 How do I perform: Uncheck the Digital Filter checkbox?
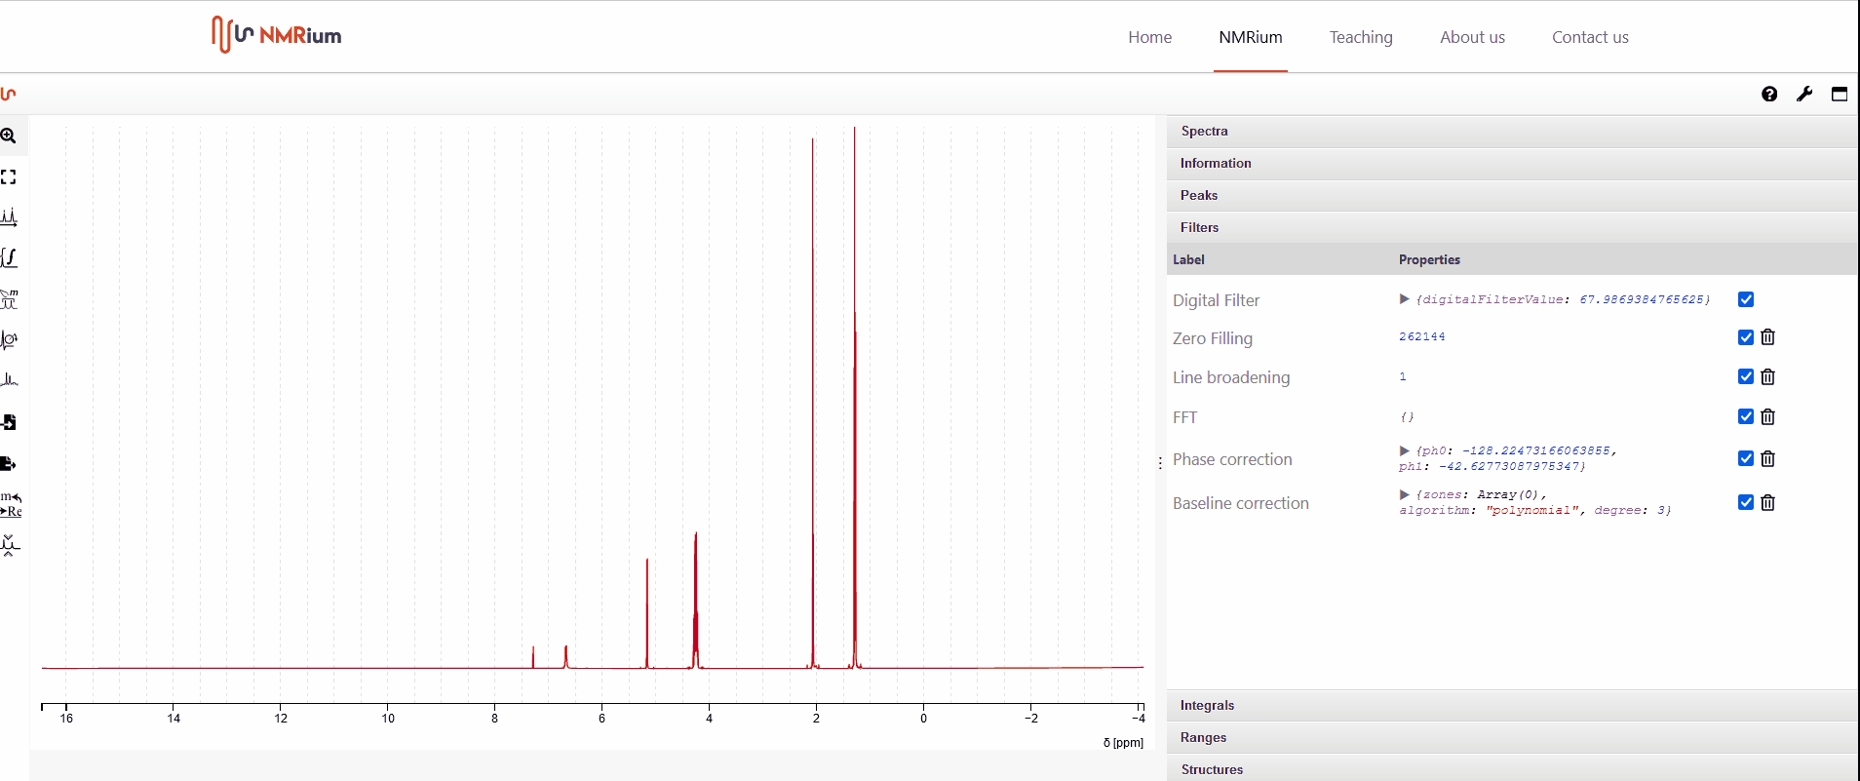[x=1746, y=299]
